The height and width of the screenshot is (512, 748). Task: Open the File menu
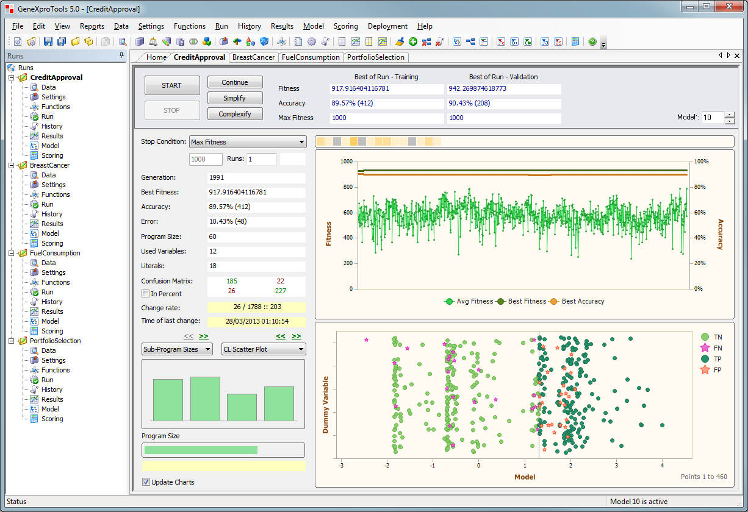coord(18,26)
